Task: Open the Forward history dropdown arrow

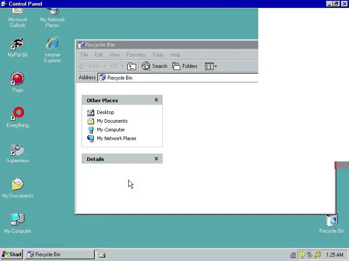Action: point(123,67)
